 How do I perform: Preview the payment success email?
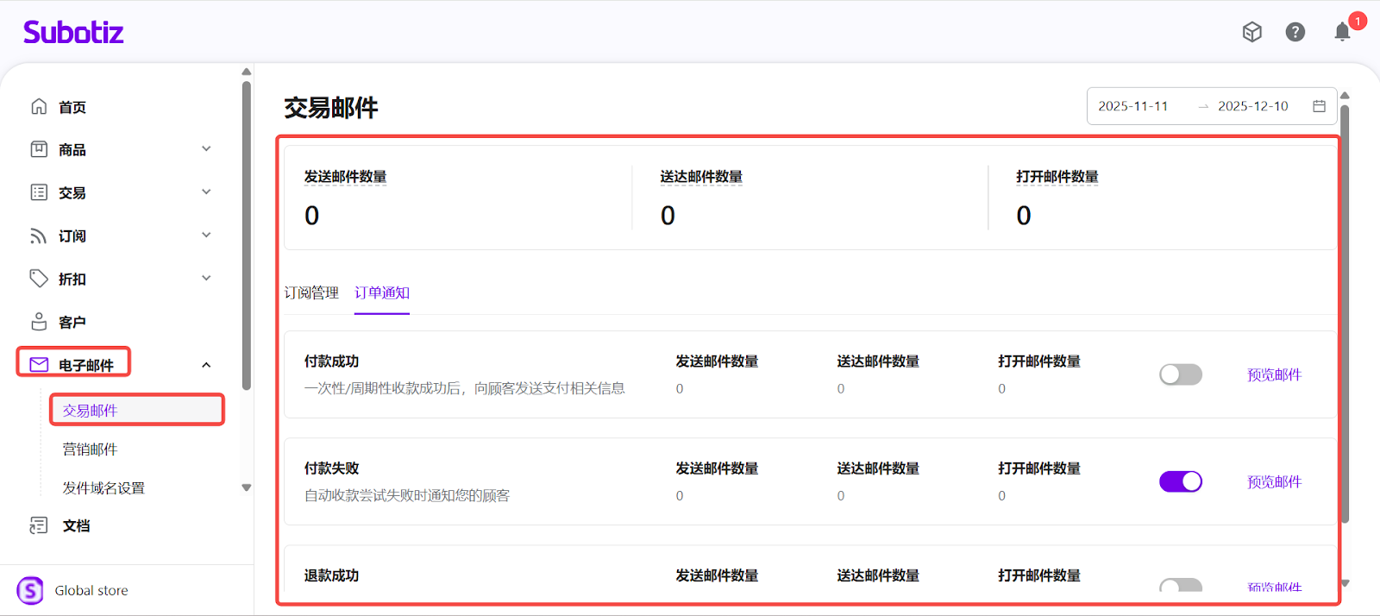coord(1274,374)
